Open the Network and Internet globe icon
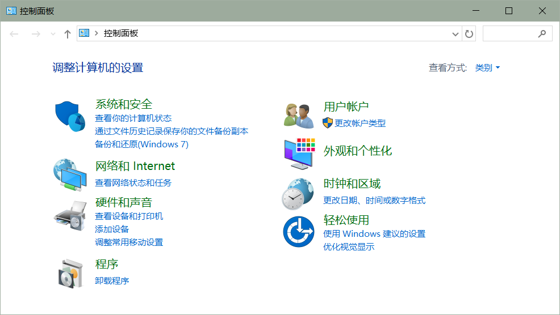The width and height of the screenshot is (560, 315). [70, 174]
